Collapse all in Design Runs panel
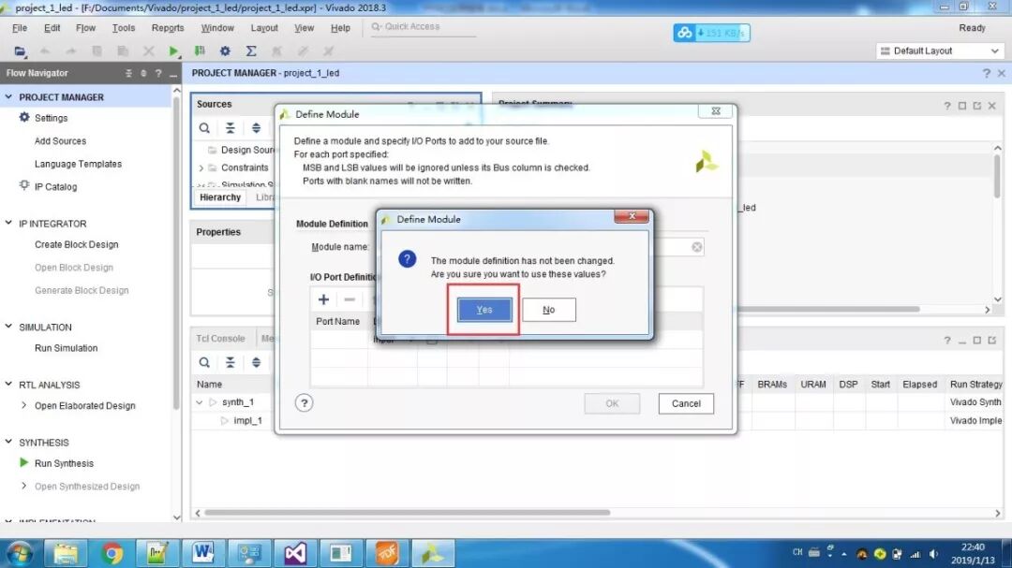This screenshot has height=568, width=1012. coord(230,362)
